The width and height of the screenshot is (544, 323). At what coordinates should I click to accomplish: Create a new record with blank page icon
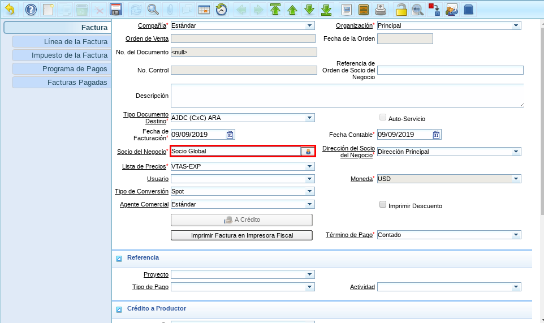[x=49, y=10]
